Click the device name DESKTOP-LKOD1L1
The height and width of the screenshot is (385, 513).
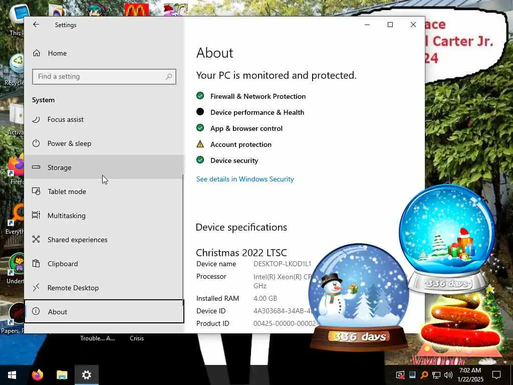283,264
